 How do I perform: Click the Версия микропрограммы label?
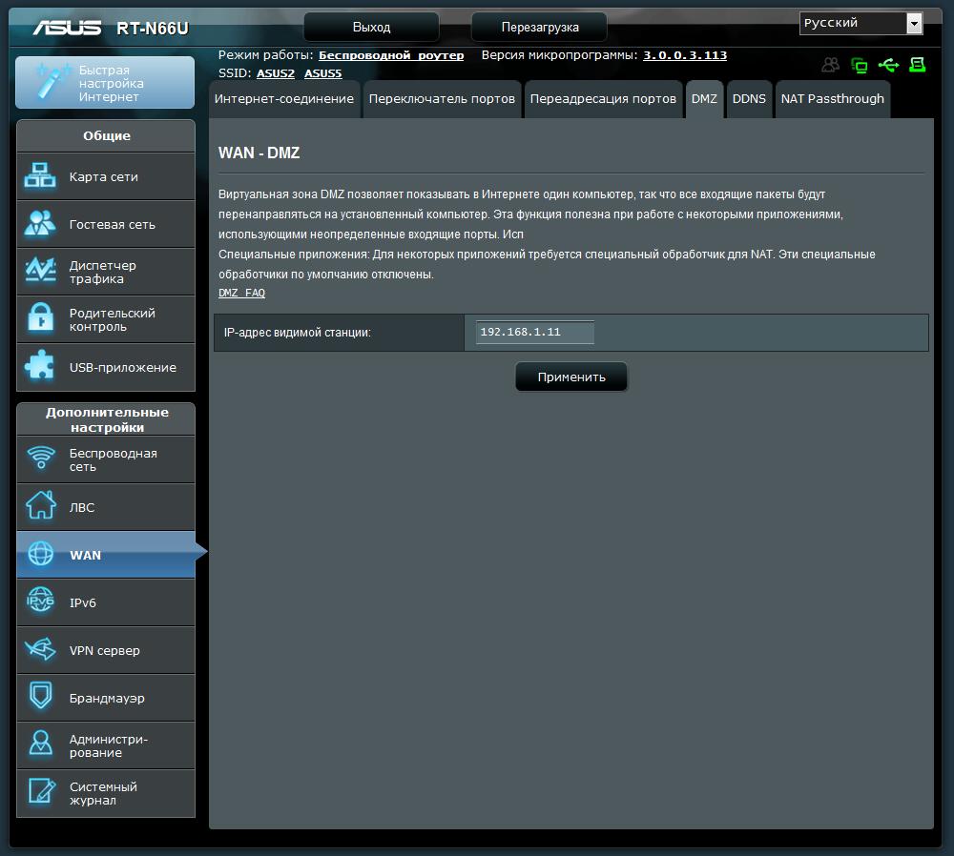[x=560, y=55]
